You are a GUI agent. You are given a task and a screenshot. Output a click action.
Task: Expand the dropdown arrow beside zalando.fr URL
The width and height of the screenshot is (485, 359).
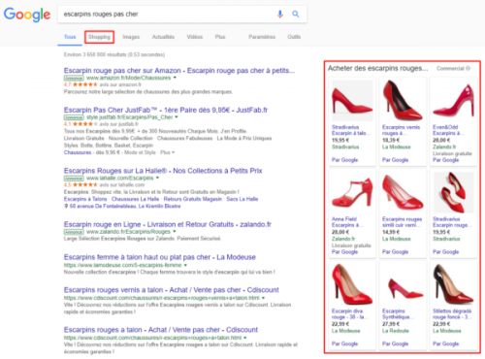pos(175,232)
